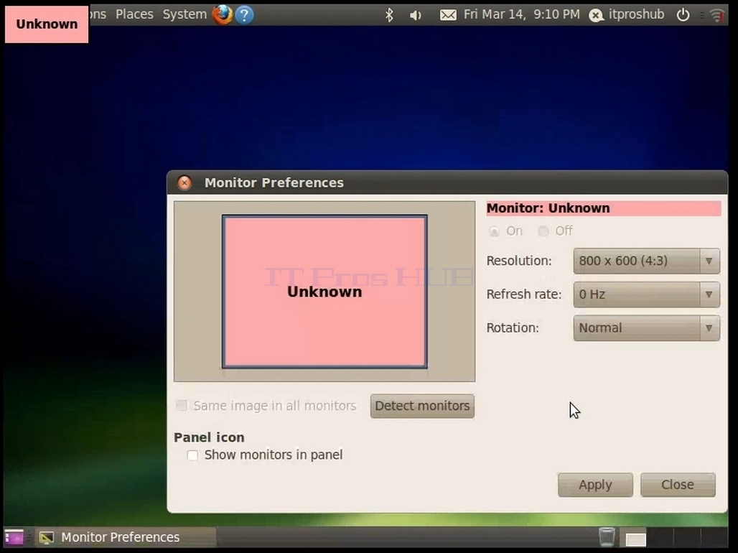Open the System menu
This screenshot has width=738, height=553.
(184, 14)
